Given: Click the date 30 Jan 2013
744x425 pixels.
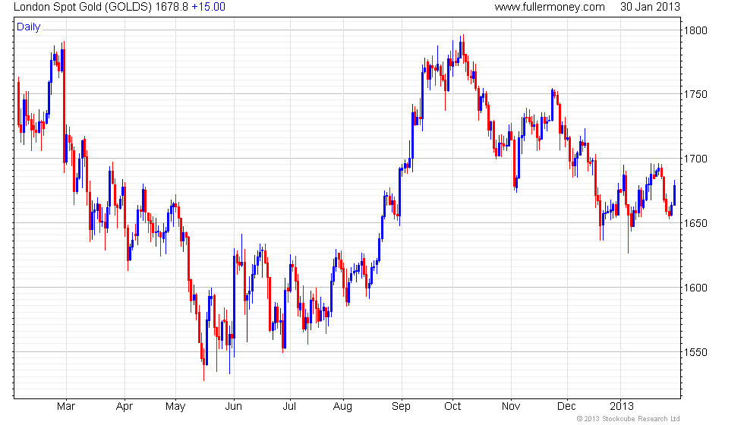Looking at the screenshot, I should (x=650, y=7).
